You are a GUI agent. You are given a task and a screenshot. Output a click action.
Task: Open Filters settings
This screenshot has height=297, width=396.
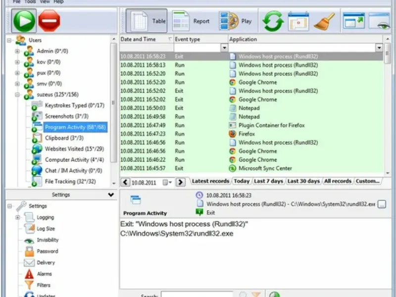[44, 285]
